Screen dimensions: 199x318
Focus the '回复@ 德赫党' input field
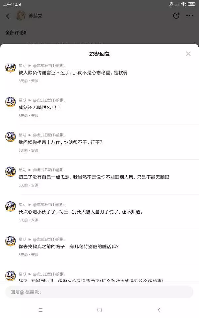[x=99, y=292]
